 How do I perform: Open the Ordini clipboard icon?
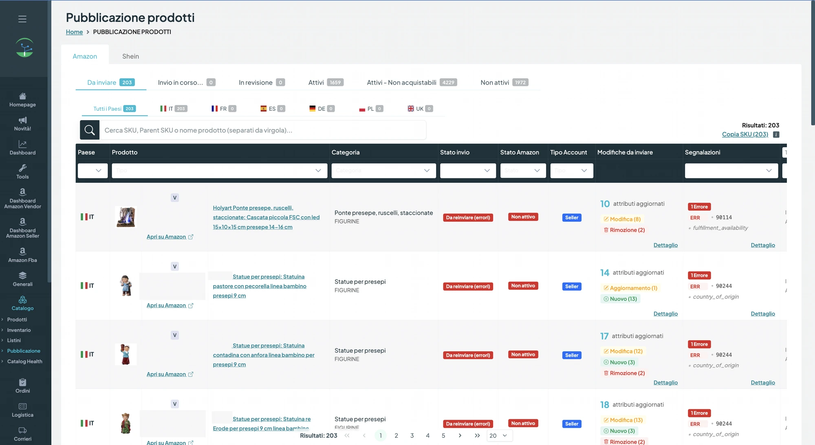[x=23, y=382]
